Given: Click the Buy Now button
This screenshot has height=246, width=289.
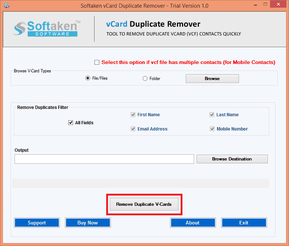Looking at the screenshot, I should pos(88,223).
